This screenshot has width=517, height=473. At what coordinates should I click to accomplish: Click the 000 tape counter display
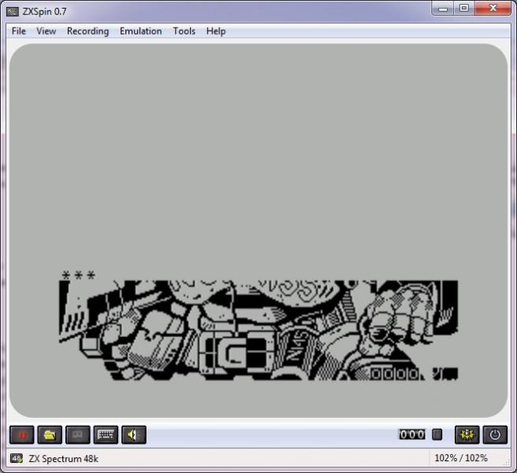click(411, 434)
